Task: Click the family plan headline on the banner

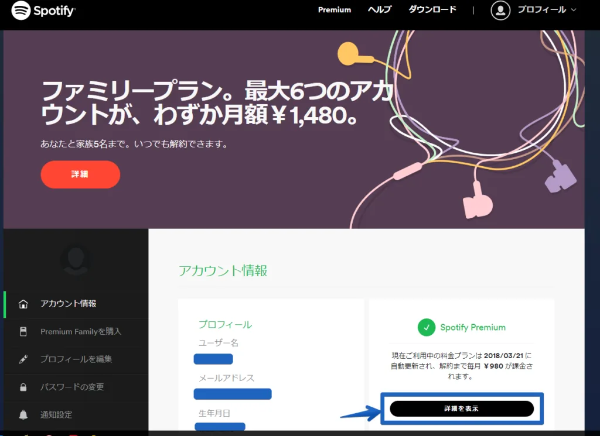Action: click(x=217, y=102)
